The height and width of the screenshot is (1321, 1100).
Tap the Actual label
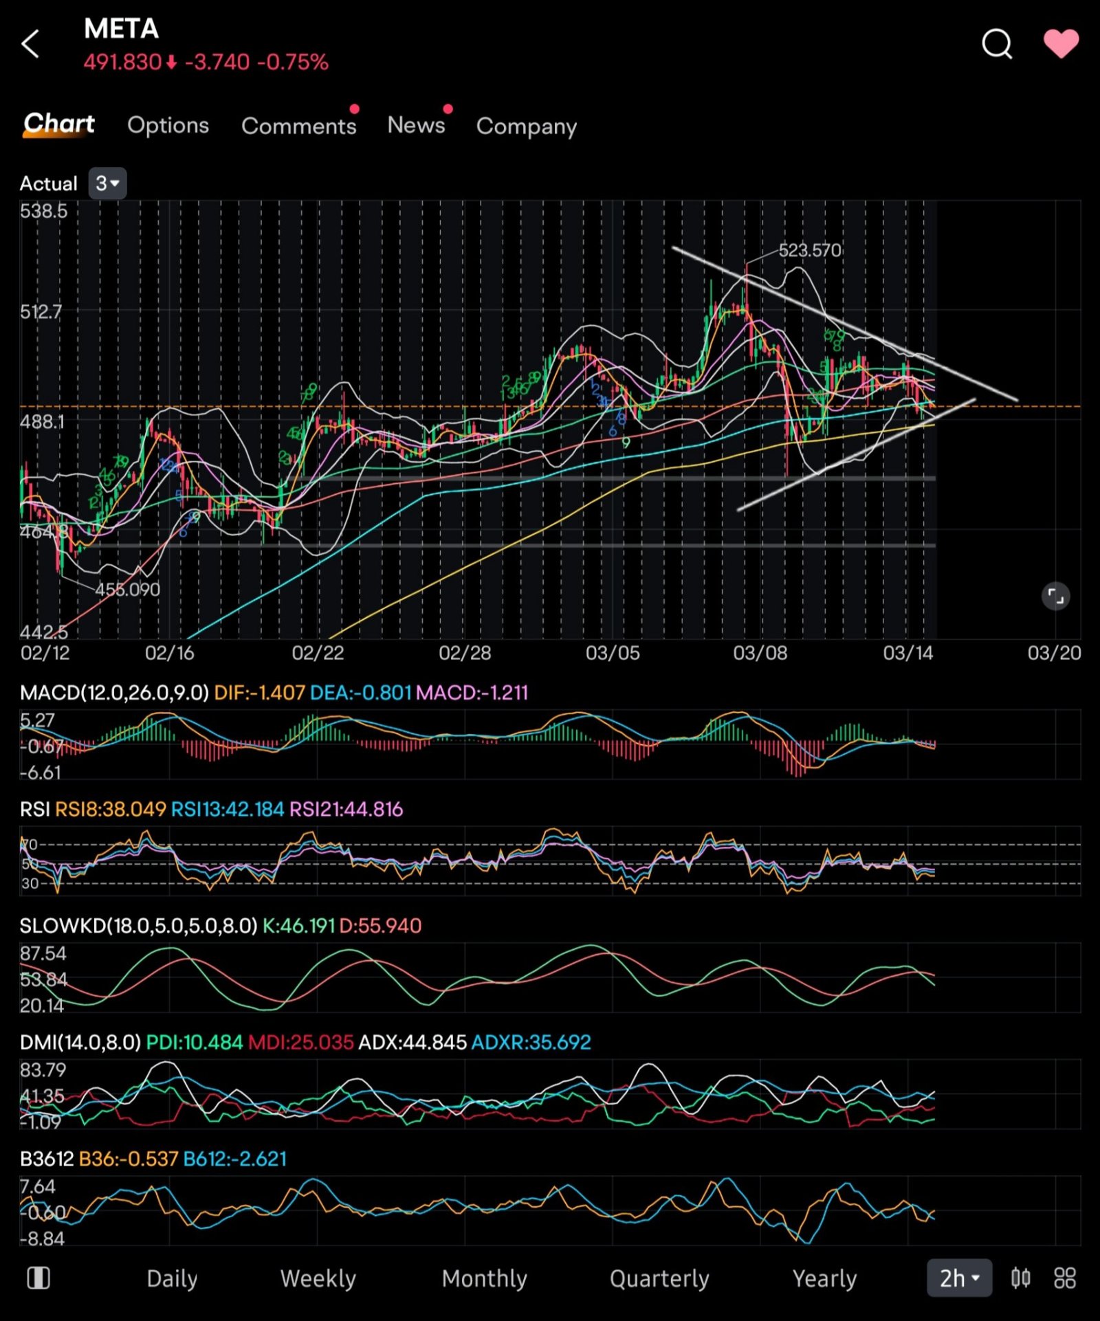tap(49, 184)
